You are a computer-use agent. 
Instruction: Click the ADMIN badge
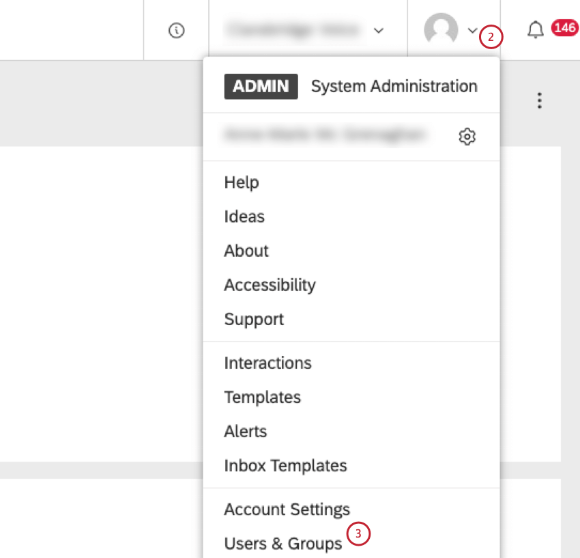tap(261, 86)
